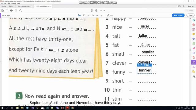
Task: Open the green Organize Pages tool
Action: point(194,43)
